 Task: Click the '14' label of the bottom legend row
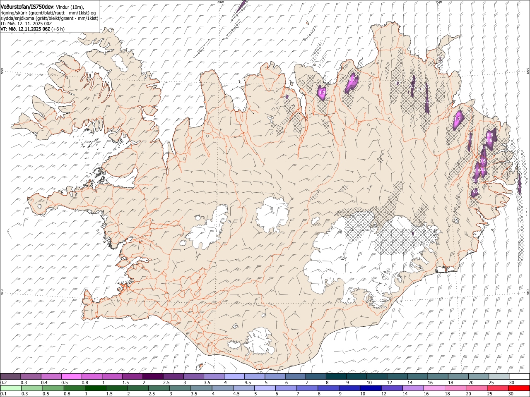point(405,394)
